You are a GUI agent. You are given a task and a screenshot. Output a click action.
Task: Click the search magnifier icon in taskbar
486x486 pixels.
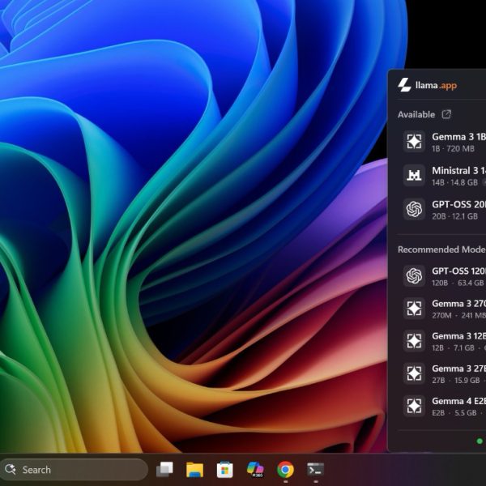pos(11,469)
